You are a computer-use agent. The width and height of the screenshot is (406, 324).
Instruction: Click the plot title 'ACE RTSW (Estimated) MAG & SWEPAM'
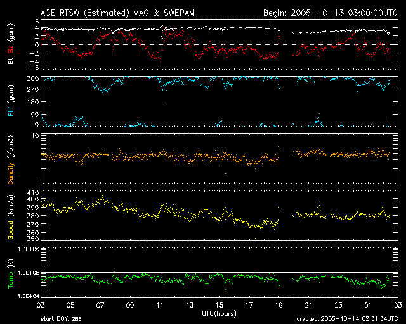[x=117, y=13]
